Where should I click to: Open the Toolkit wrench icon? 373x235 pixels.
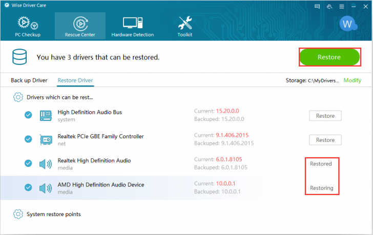[184, 27]
